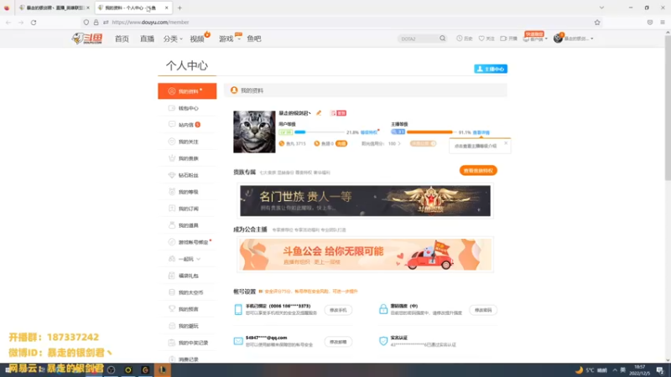Image resolution: width=671 pixels, height=377 pixels.
Task: Click the cat profile avatar
Action: click(x=254, y=132)
